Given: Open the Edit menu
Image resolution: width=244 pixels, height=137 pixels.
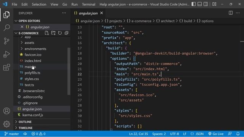Looking at the screenshot, I should point(24,4).
